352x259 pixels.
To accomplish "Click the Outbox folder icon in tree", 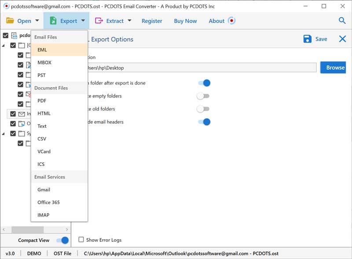I will click(22, 124).
